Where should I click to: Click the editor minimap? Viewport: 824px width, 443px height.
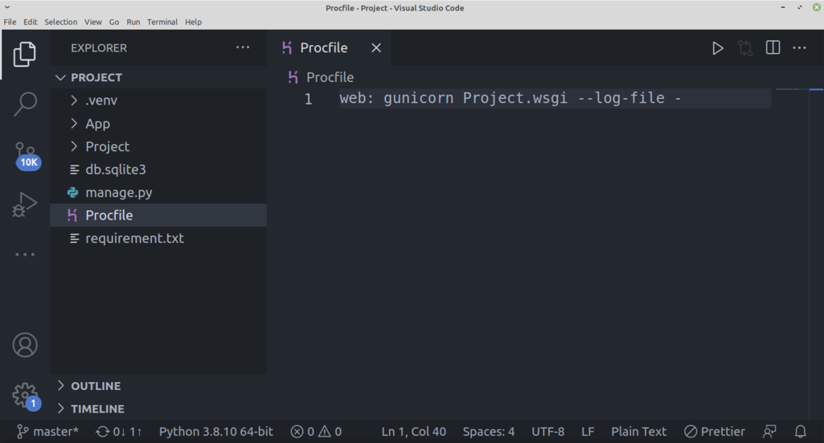tap(793, 89)
